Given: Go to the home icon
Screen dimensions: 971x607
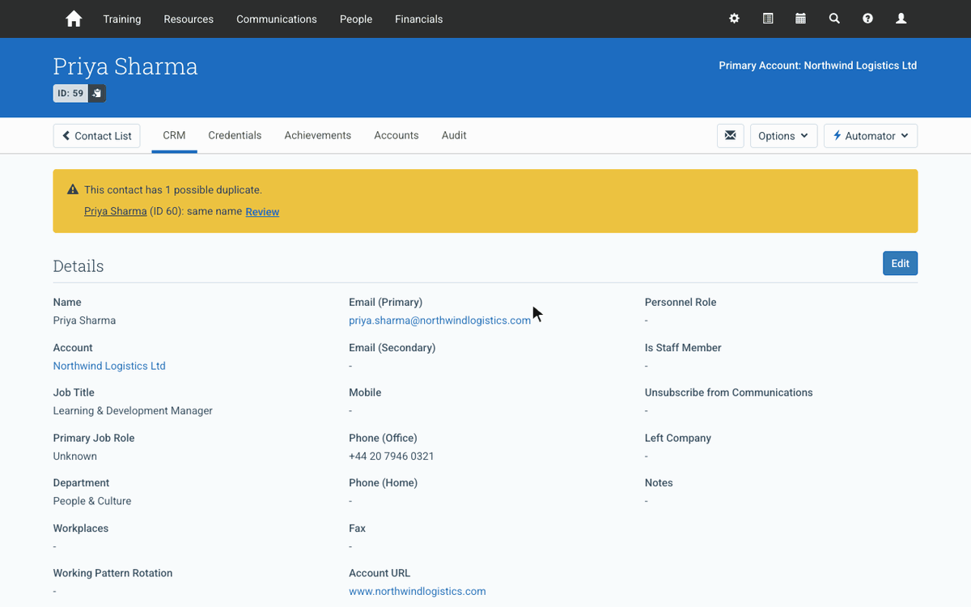Looking at the screenshot, I should [x=74, y=19].
